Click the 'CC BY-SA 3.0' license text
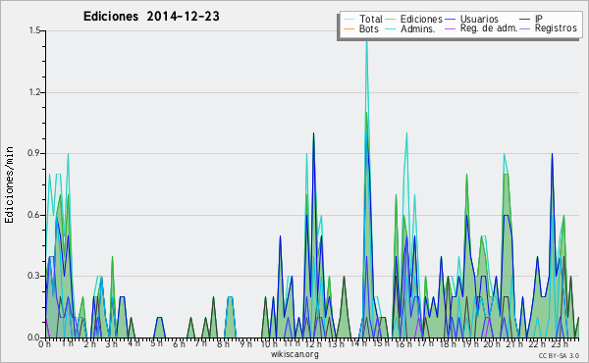This screenshot has height=363, width=589. tap(559, 355)
